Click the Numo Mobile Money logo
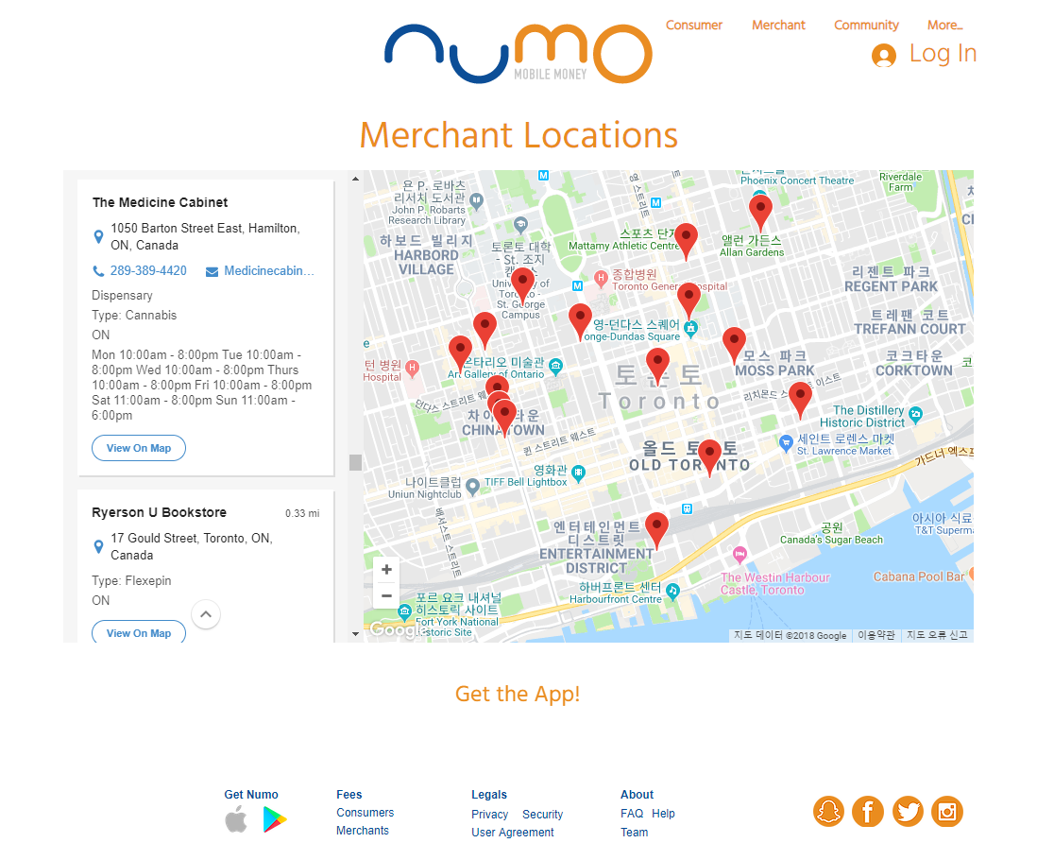 (518, 54)
